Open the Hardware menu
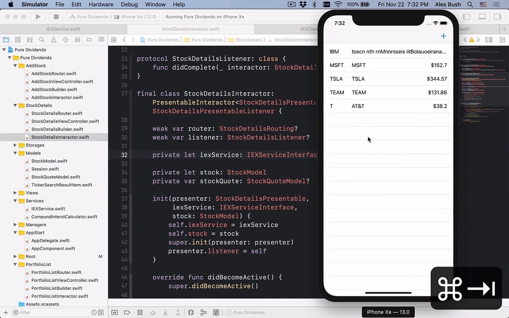509x318 pixels. (x=101, y=4)
